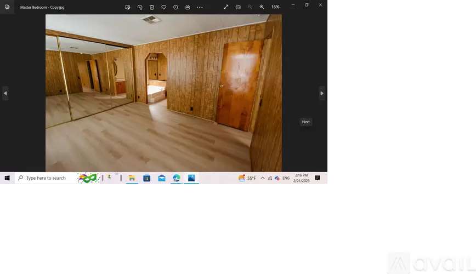
Task: Go to next photo arrow
Action: (322, 94)
